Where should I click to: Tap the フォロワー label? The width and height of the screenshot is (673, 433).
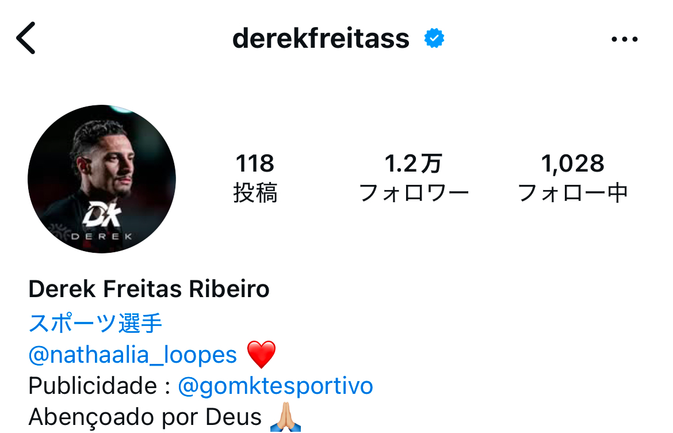coord(414,193)
